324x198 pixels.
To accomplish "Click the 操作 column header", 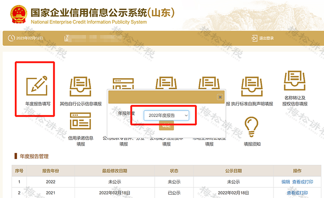I will [297, 171].
